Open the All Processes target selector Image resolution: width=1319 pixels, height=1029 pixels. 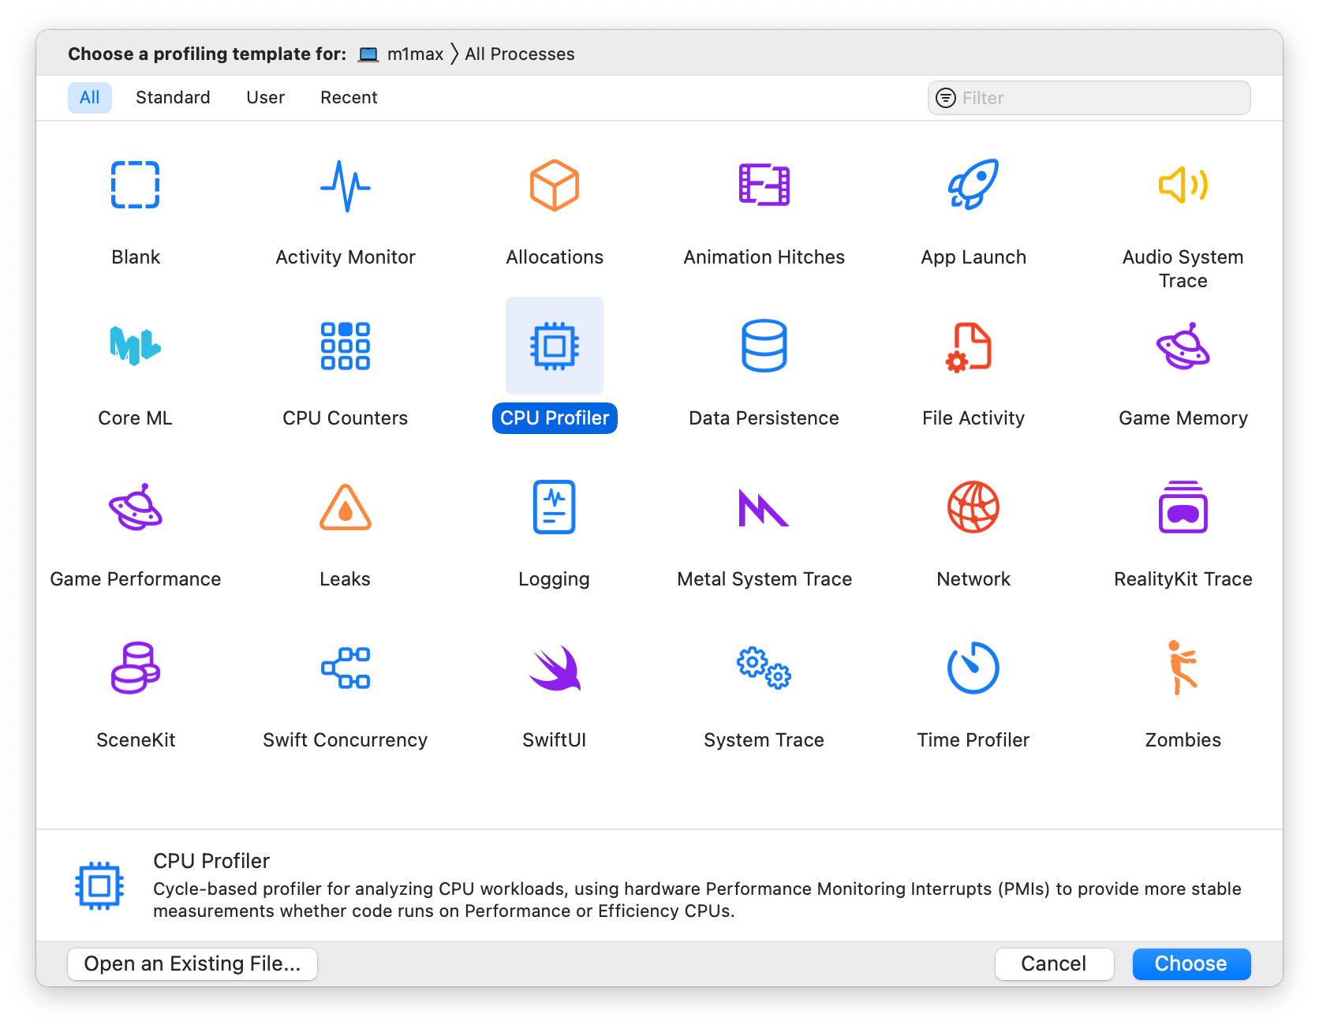519,54
